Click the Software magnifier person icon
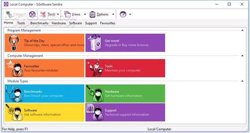The image size is (250, 133). coord(14,112)
